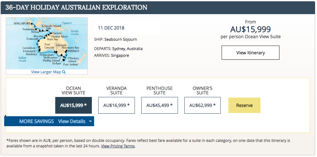
Task: Expand the dropdown arrow next to View Details
Action: click(90, 121)
